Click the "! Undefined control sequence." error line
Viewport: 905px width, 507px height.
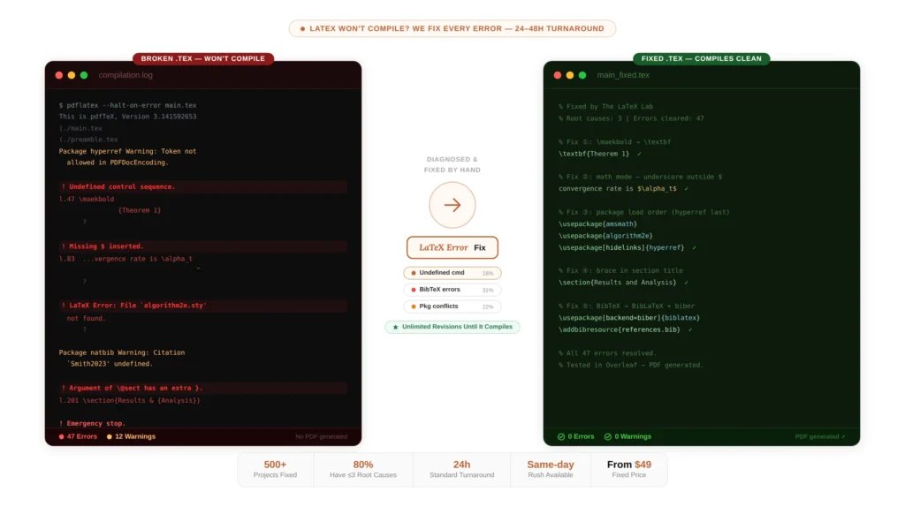coord(202,187)
